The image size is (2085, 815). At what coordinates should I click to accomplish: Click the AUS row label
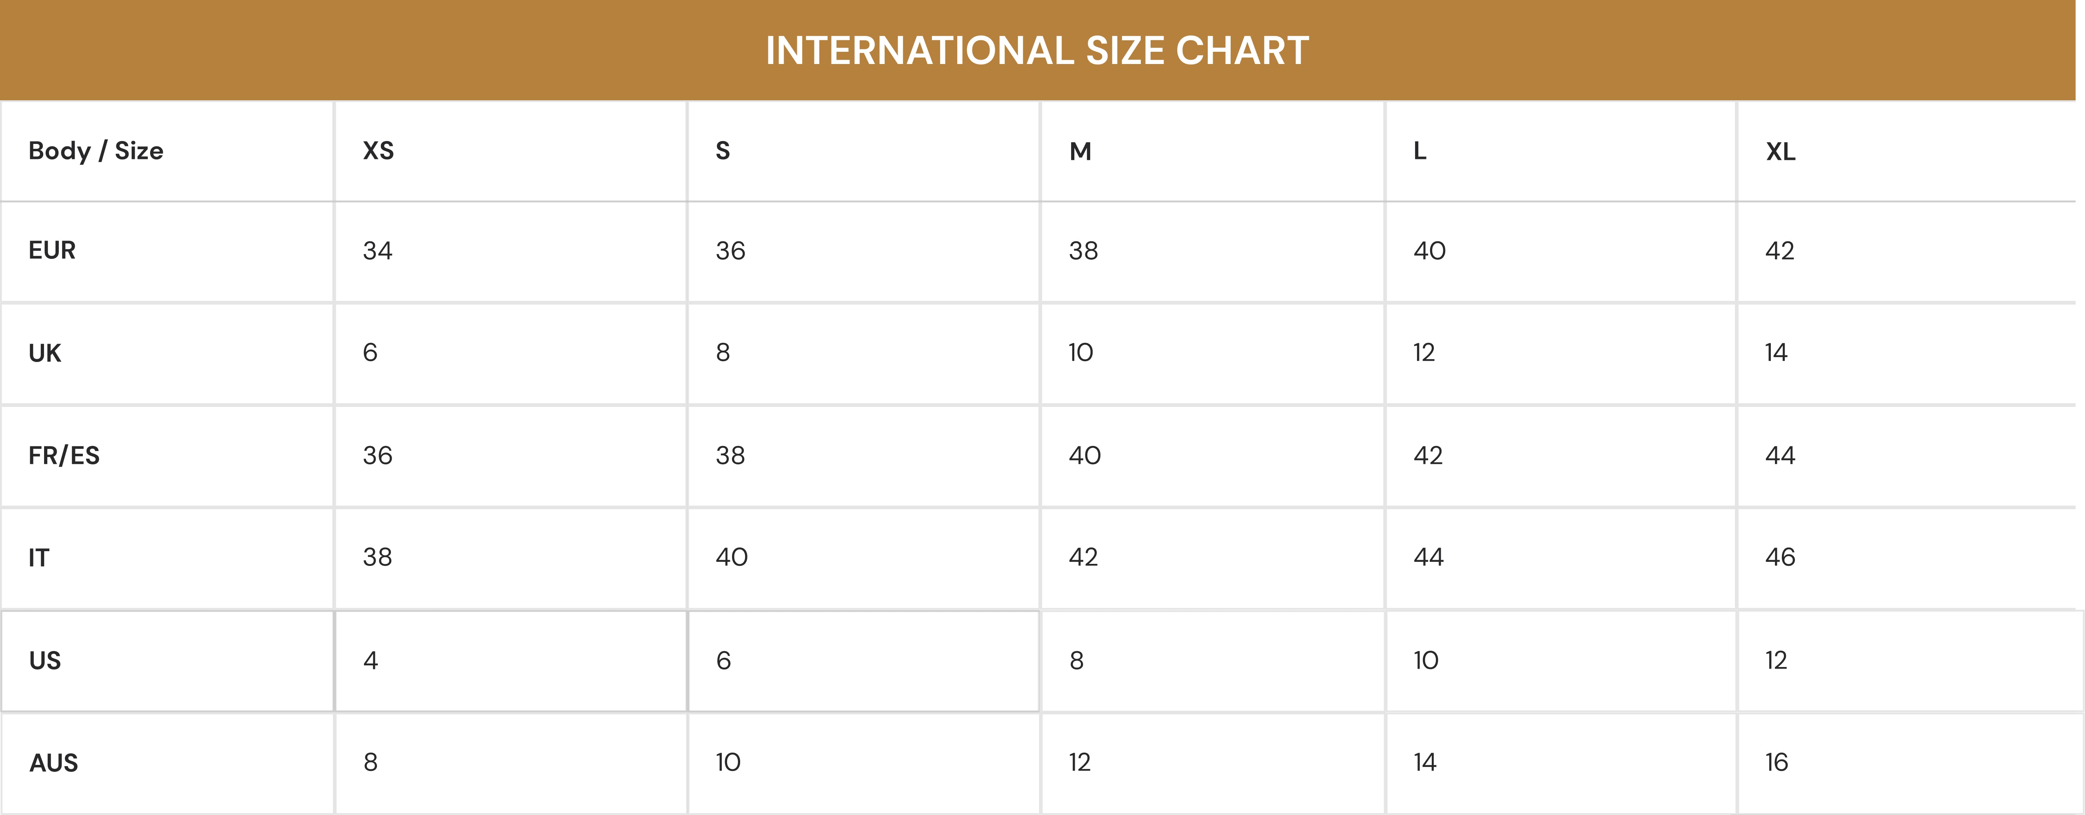(x=53, y=763)
